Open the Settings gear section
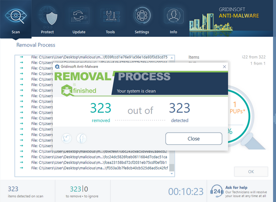 pyautogui.click(x=142, y=19)
